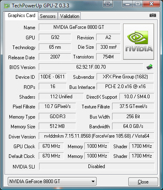The image size is (163, 190).
Task: Click the camera screenshot icon
Action: (x=153, y=15)
